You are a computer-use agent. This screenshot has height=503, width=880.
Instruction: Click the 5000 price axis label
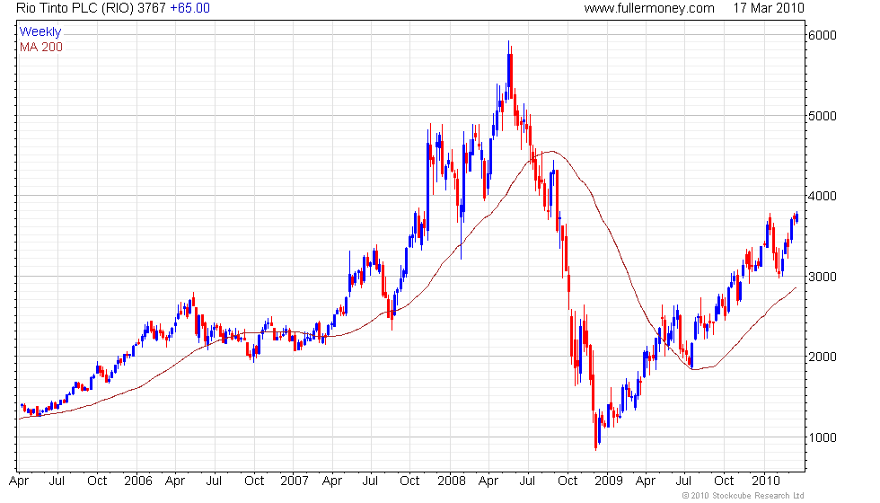(822, 116)
